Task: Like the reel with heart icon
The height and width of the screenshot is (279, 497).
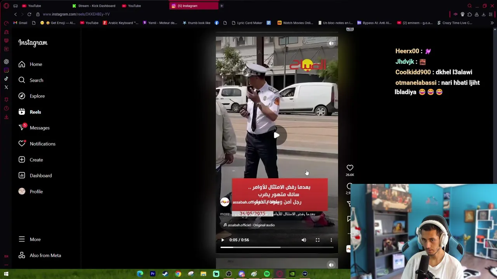Action: click(x=350, y=168)
